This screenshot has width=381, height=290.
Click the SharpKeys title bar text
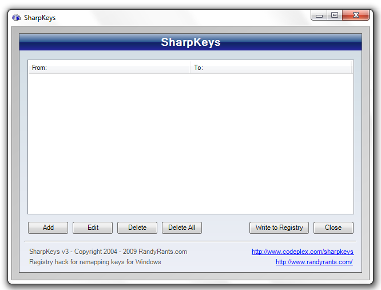pos(40,18)
